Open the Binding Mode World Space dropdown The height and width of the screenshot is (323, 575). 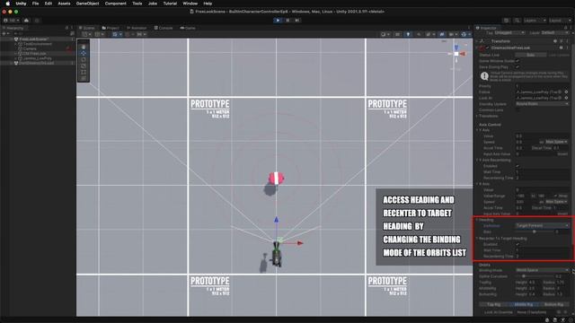pyautogui.click(x=542, y=270)
